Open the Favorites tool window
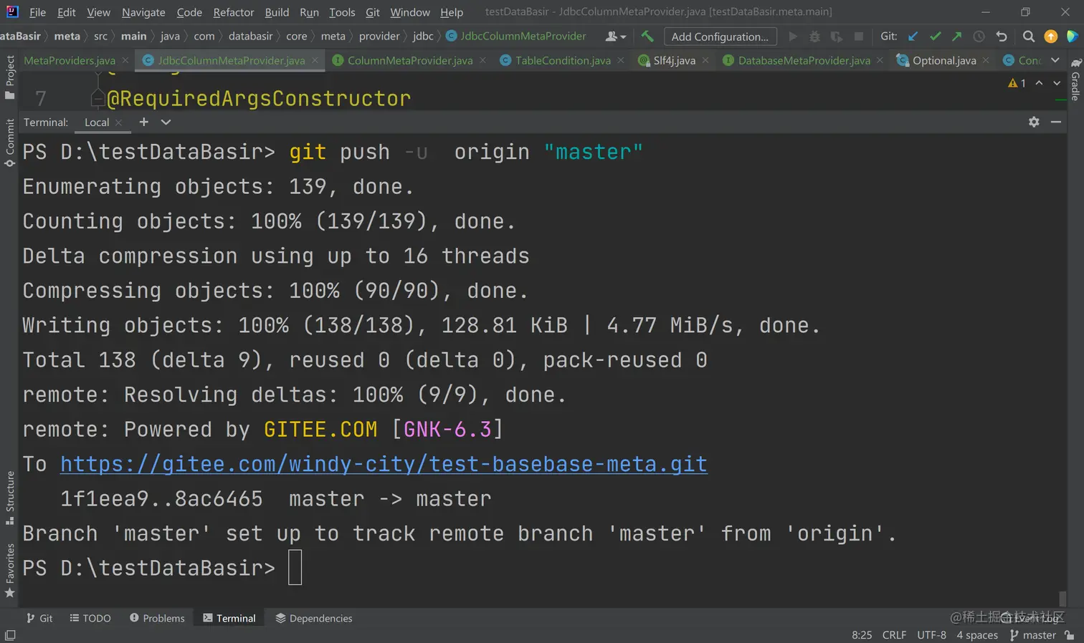Image resolution: width=1084 pixels, height=643 pixels. coord(9,571)
